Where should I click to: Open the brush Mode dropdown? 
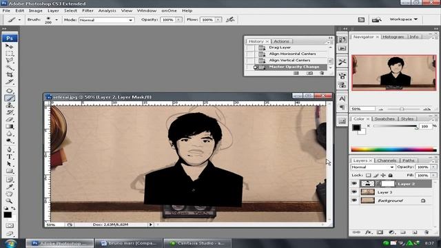(x=107, y=20)
